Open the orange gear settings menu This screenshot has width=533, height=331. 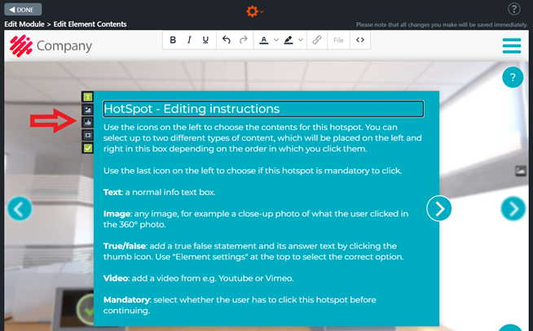(254, 11)
